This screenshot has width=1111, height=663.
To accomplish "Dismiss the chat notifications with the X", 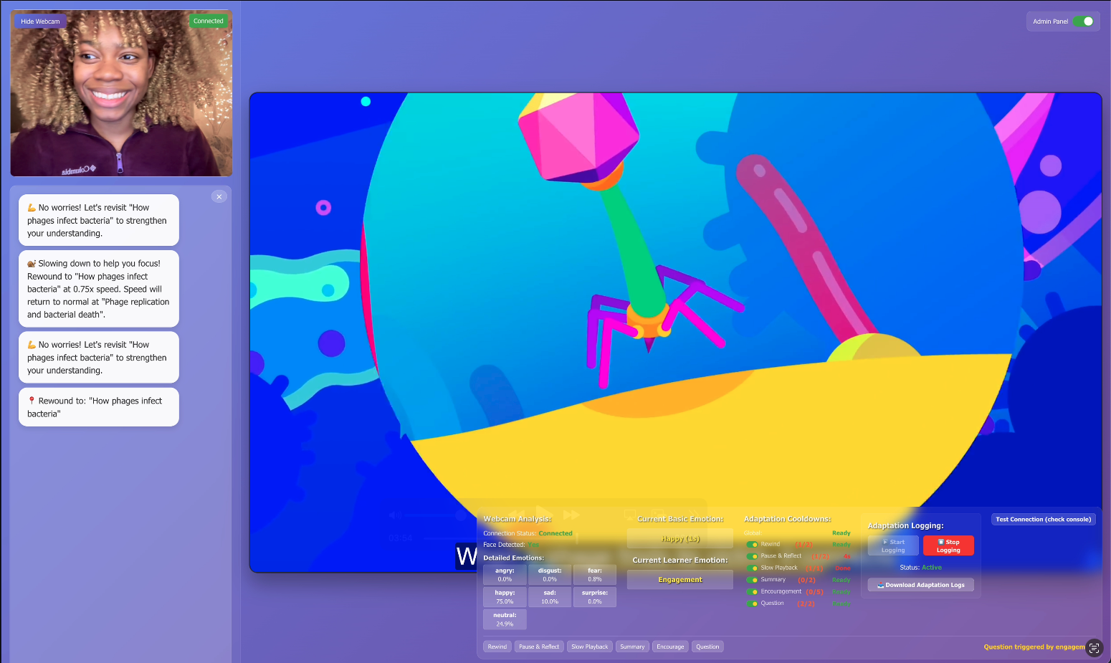I will pos(219,196).
